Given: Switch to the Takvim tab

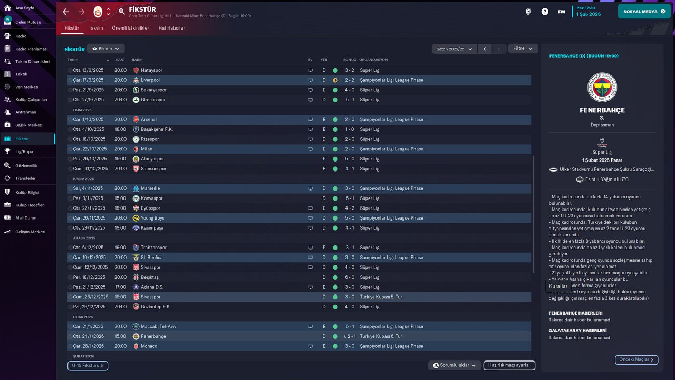Looking at the screenshot, I should point(95,28).
